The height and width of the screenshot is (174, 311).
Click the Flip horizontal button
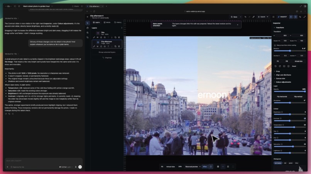282,96
